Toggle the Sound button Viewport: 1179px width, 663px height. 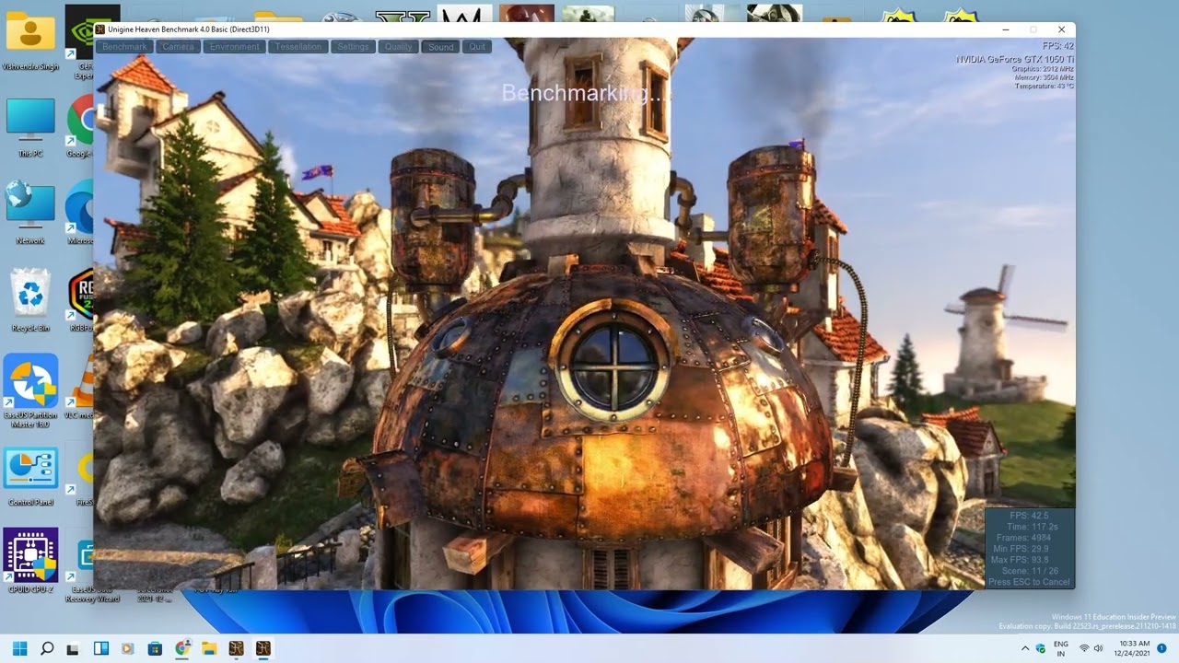(x=441, y=47)
